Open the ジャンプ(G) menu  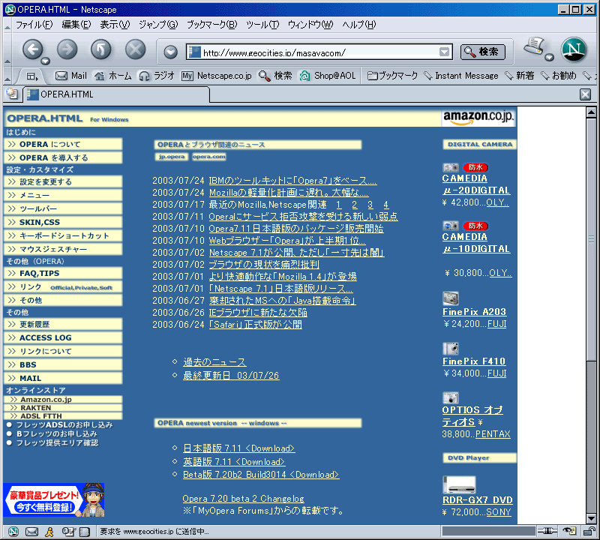[x=158, y=25]
